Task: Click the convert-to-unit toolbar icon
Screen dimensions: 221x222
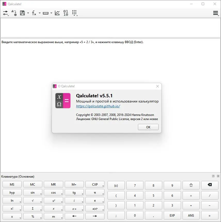Action: coord(14,13)
